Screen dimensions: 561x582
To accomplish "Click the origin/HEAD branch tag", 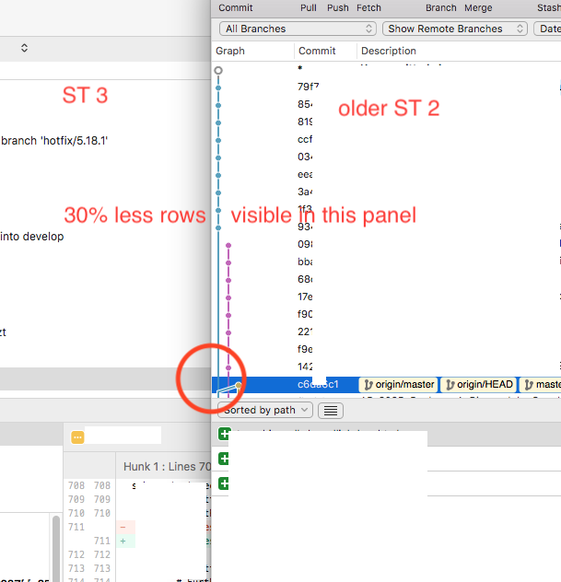I will click(479, 385).
